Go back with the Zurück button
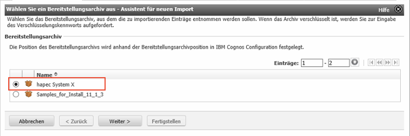This screenshot has height=136, width=410. 76,121
